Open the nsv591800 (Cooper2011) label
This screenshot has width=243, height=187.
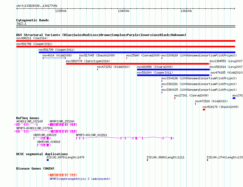pos(155,73)
